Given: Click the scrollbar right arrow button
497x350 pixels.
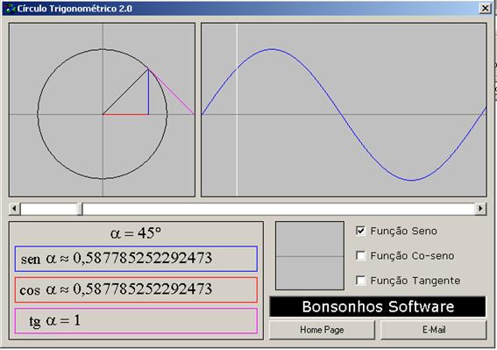Looking at the screenshot, I should 480,209.
